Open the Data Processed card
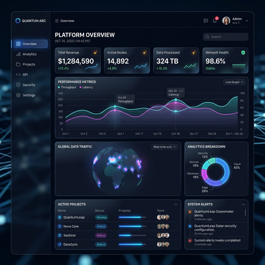Screen dimensions: 265x265 pos(176,60)
